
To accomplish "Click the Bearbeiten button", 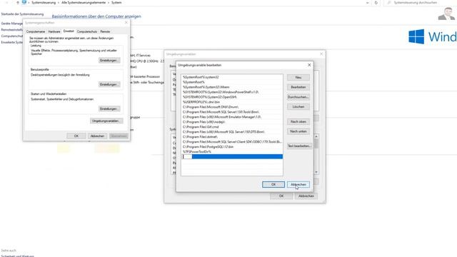I will (298, 87).
